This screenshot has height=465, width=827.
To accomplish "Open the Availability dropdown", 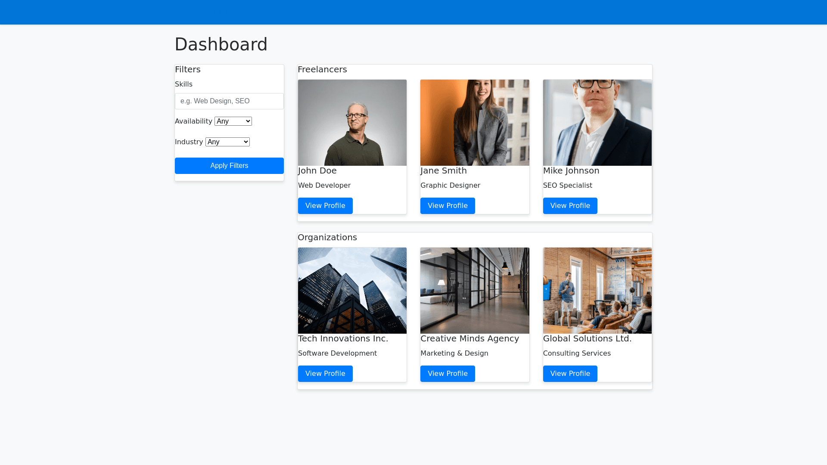I will pos(233,121).
